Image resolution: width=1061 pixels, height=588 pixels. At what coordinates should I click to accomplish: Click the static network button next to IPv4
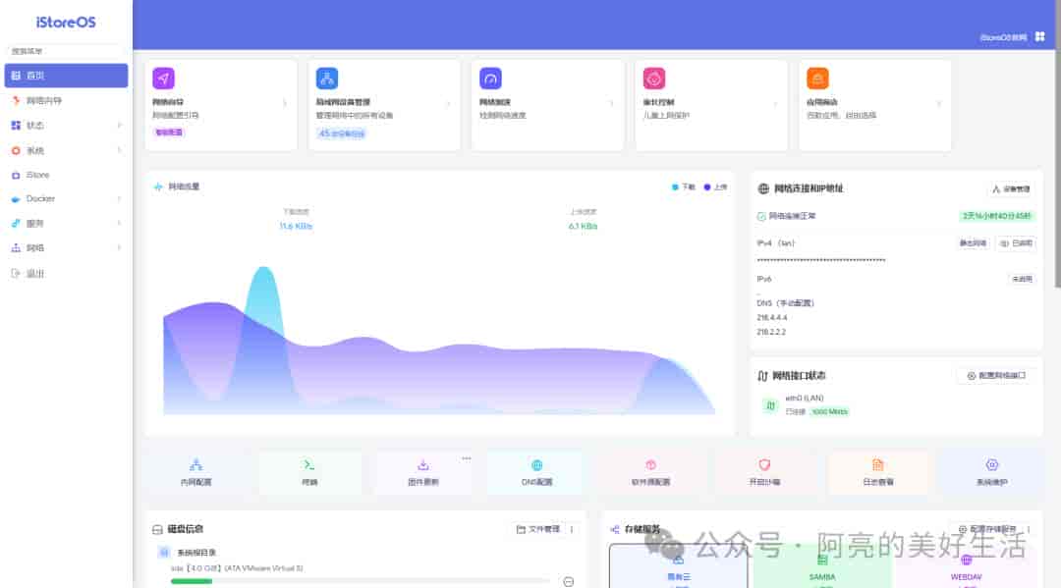click(973, 243)
